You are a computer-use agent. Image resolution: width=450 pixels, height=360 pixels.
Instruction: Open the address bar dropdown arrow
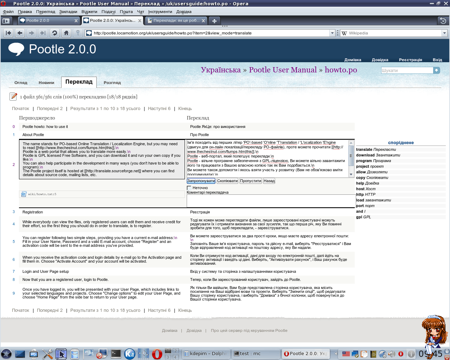tap(332, 33)
